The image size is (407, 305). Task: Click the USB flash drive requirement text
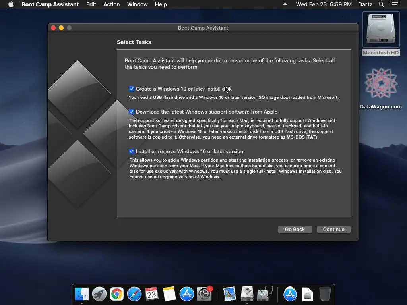[x=234, y=98]
